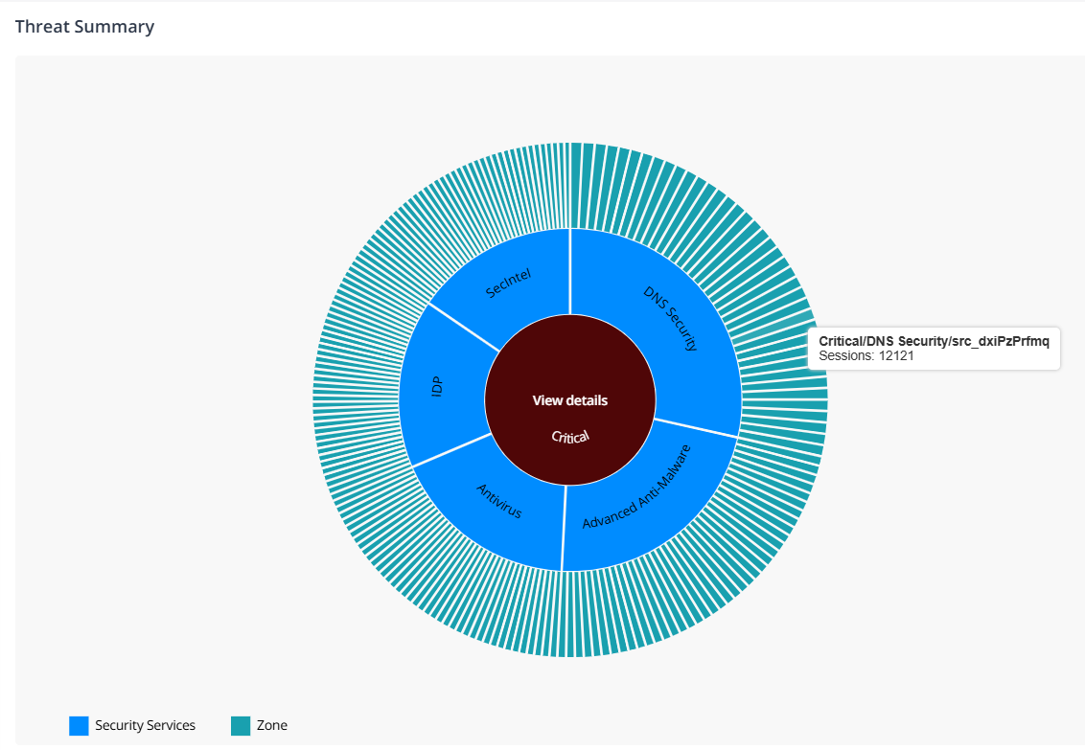This screenshot has height=750, width=1085.
Task: Select an outer zone slice beyond IDP
Action: (x=356, y=388)
